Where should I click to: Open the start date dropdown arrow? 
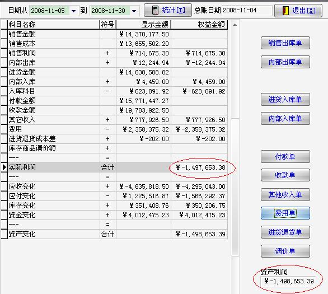coord(73,11)
